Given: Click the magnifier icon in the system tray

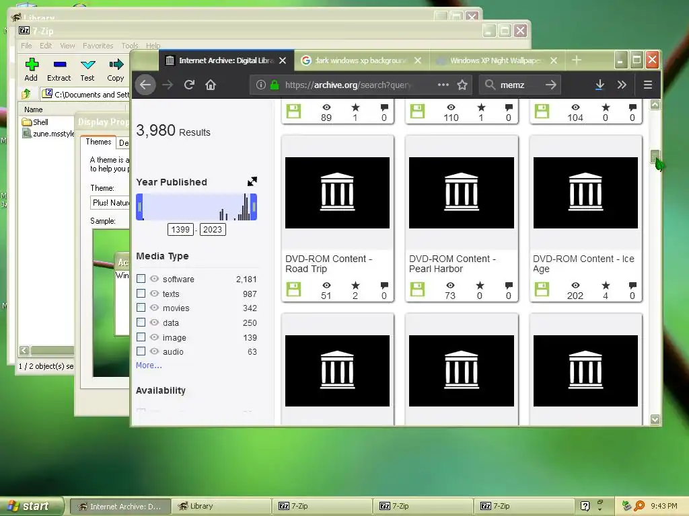Looking at the screenshot, I should (x=639, y=506).
